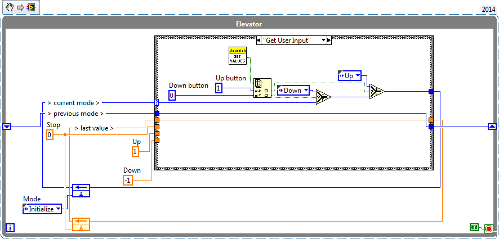Open the "Get User Input" case selector dropdown
The width and height of the screenshot is (499, 239).
click(324, 40)
